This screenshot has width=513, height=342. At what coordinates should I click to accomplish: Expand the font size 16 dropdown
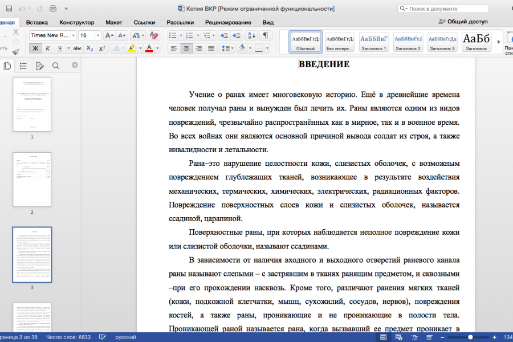(97, 35)
